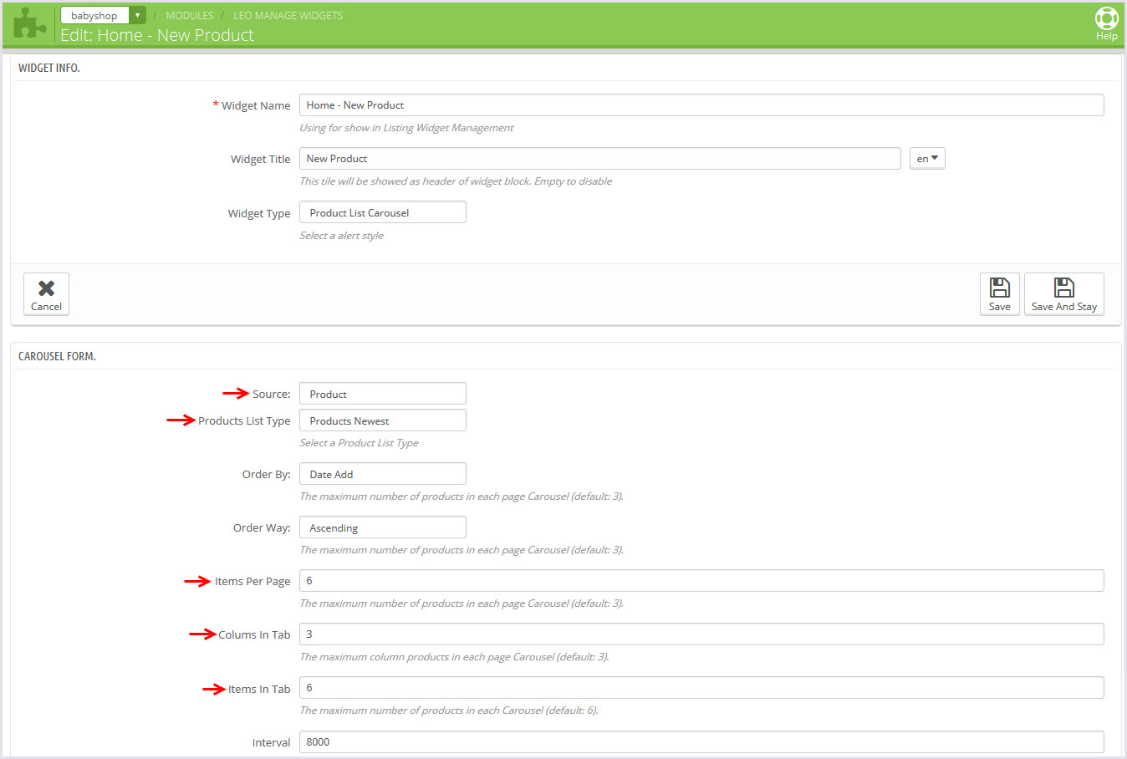Go to MODULES breadcrumb
This screenshot has height=759, width=1127.
190,15
